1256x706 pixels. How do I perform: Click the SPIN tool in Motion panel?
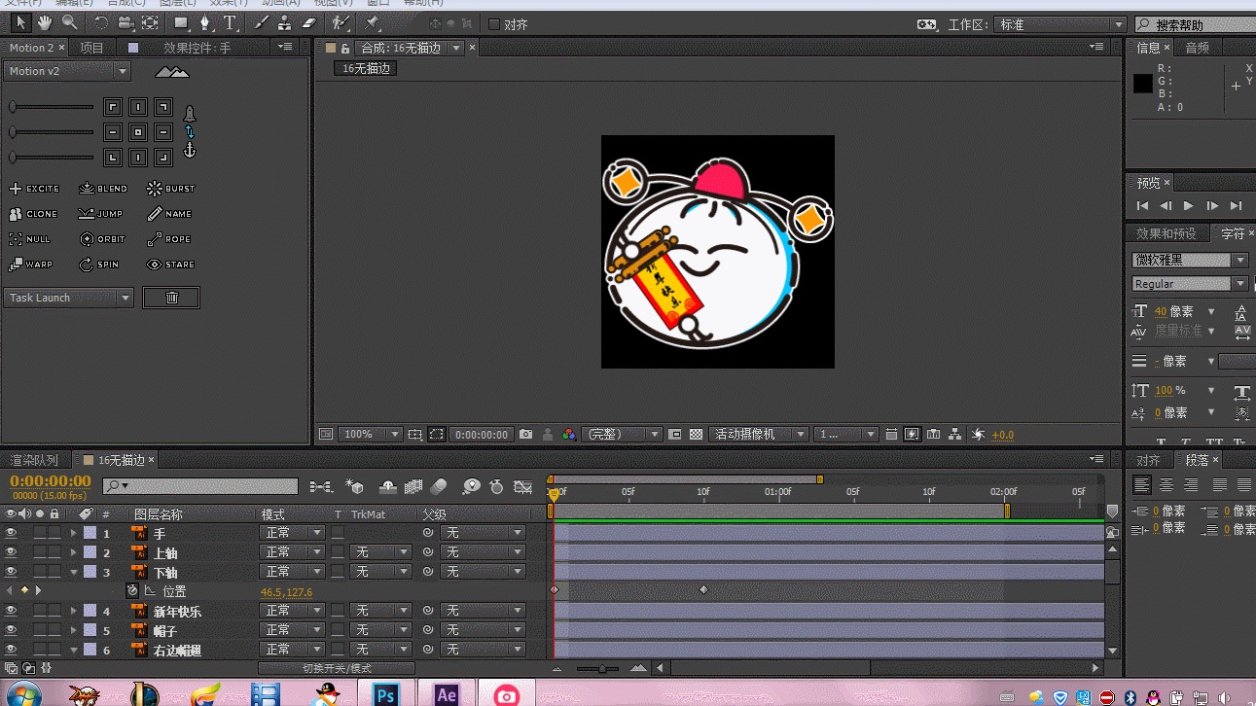click(x=99, y=265)
